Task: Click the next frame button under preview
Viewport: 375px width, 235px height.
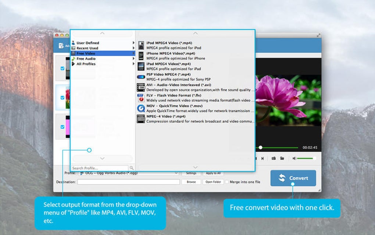Action: 262,158
